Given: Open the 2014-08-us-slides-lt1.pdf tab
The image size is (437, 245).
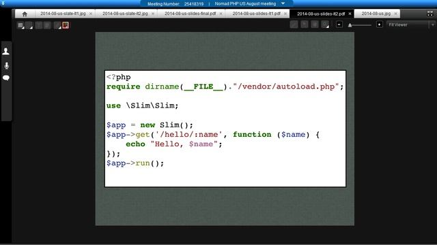Looking at the screenshot, I should (x=257, y=14).
